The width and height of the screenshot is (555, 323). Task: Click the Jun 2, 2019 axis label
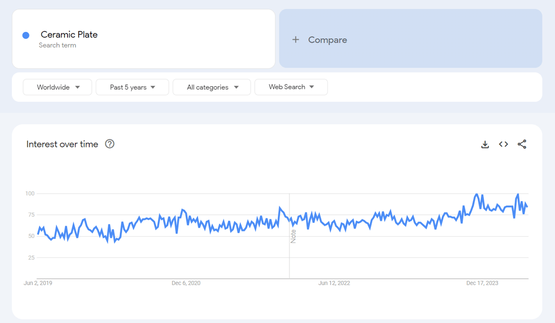38,283
